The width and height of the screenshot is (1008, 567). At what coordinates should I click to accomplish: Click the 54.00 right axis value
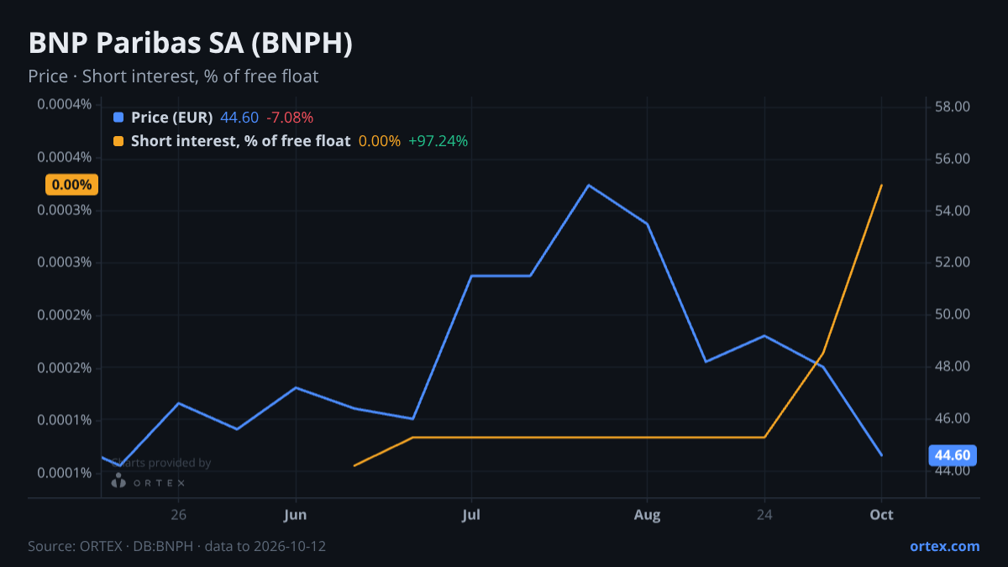click(953, 211)
